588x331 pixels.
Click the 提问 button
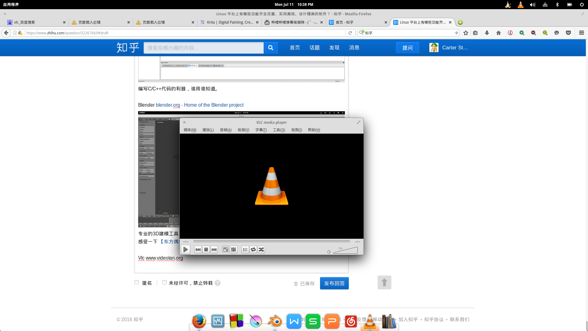click(x=408, y=48)
